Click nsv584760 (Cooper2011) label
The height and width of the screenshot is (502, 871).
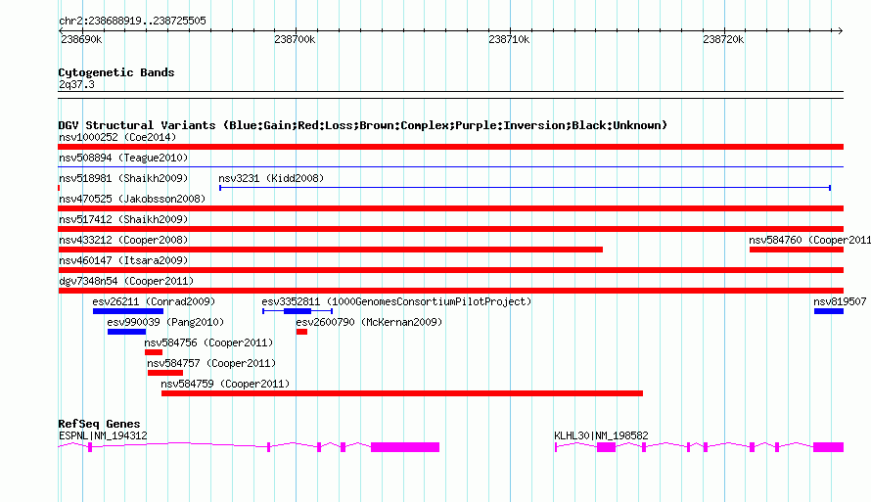click(809, 240)
